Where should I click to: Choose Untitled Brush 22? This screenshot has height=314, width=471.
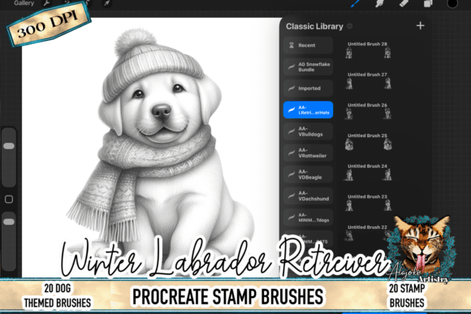[368, 233]
